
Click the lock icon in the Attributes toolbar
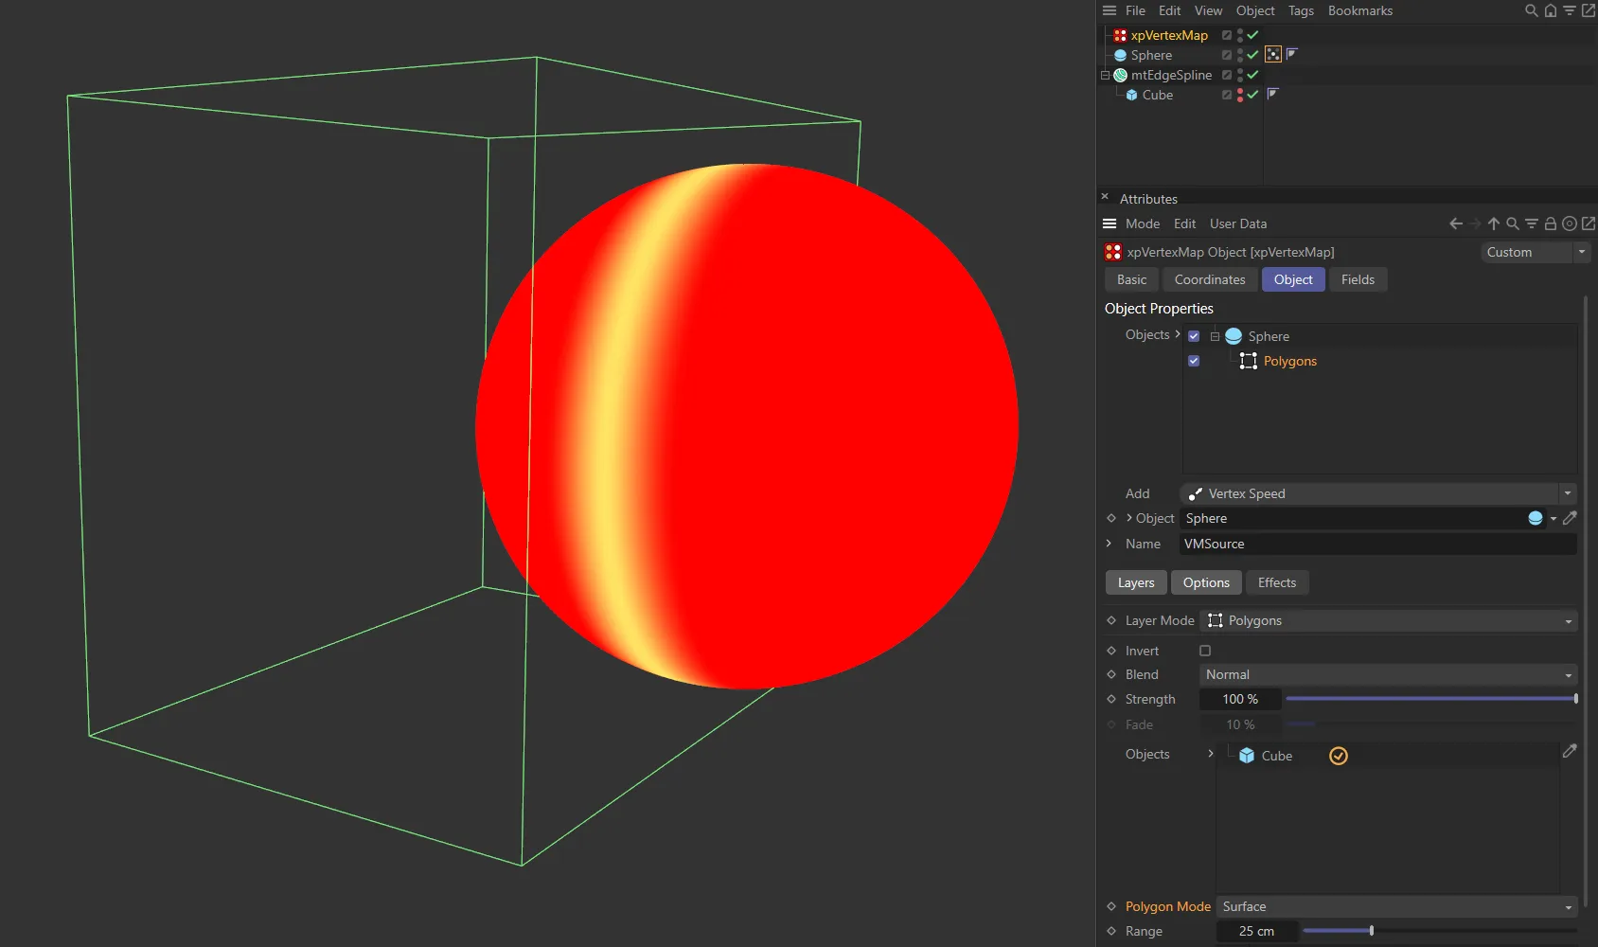[x=1550, y=223]
